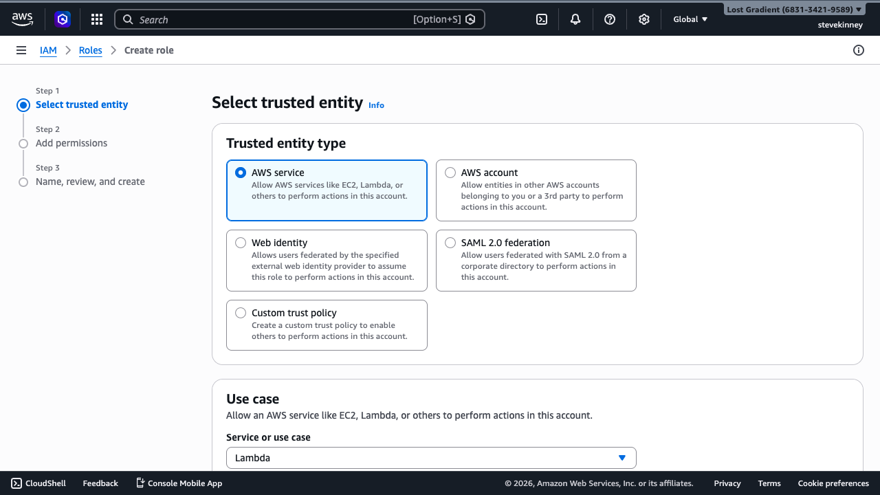
Task: Click the purple hexagon icon beside the AWS logo
Action: click(63, 19)
